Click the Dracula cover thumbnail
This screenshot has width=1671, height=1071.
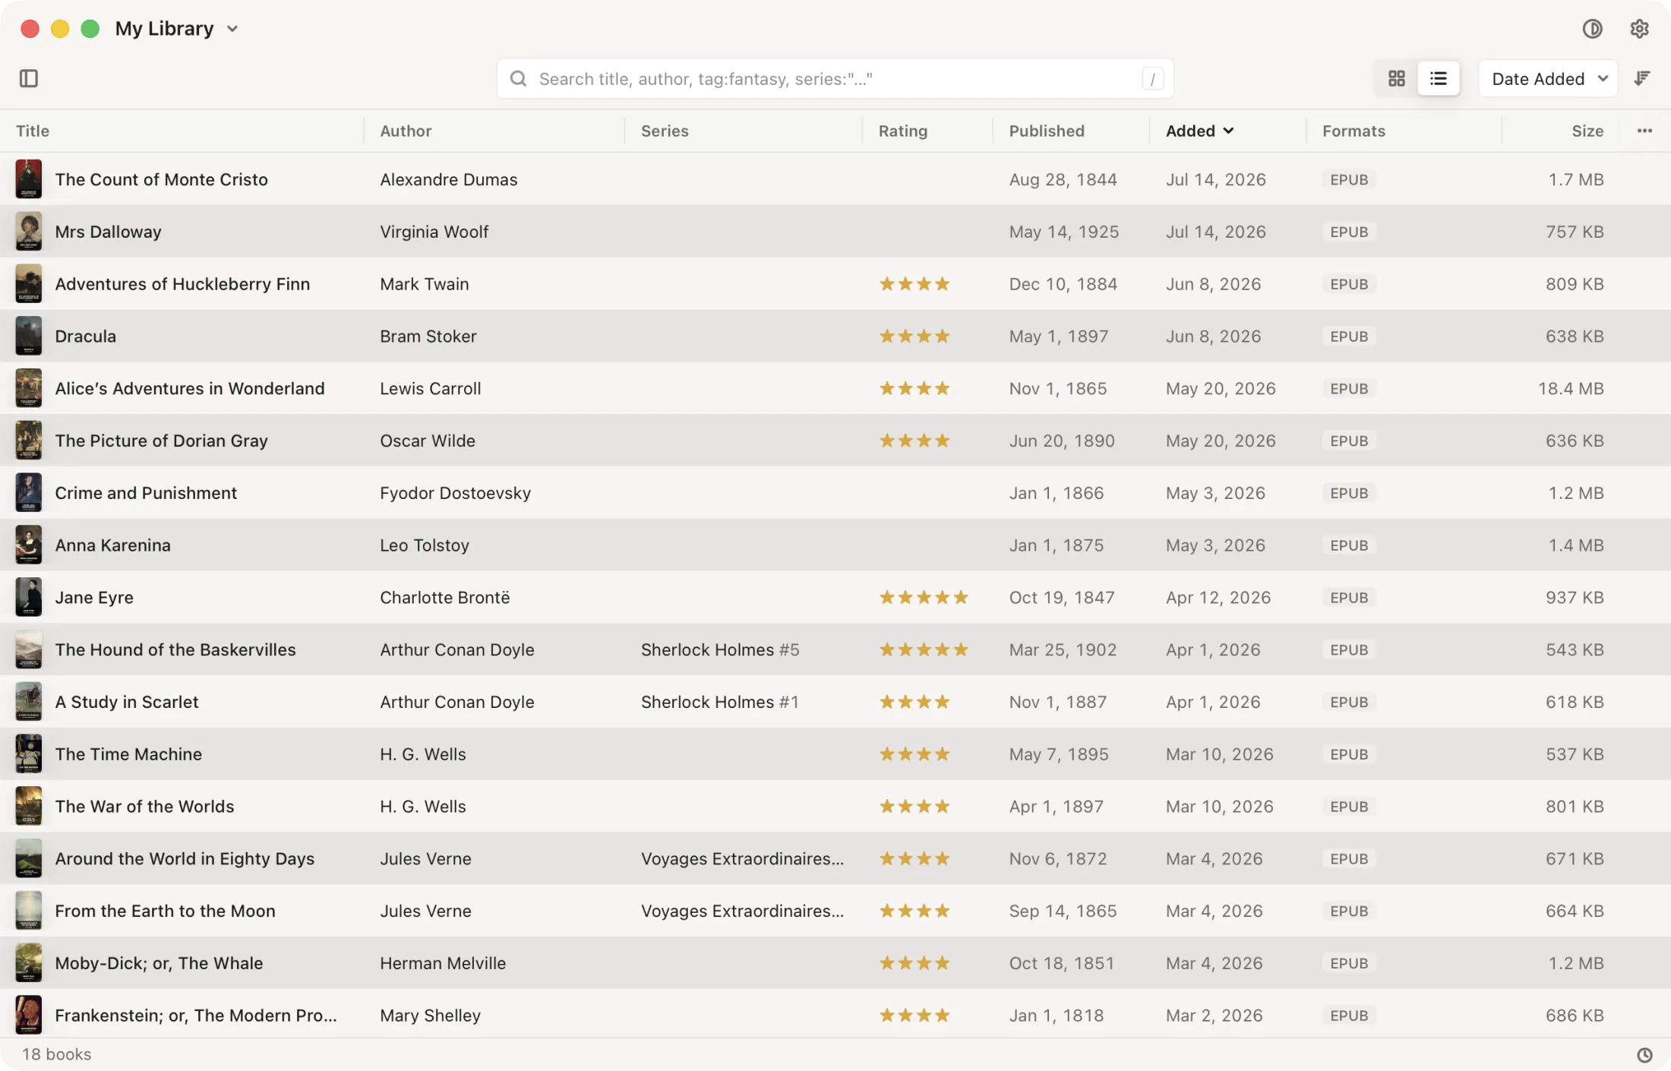(x=29, y=336)
